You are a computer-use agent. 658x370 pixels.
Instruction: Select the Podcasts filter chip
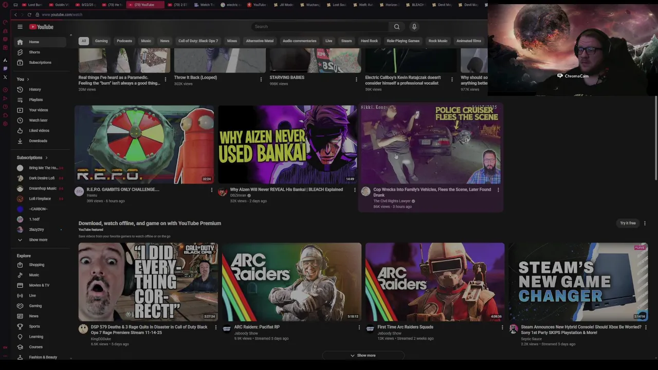pyautogui.click(x=124, y=41)
